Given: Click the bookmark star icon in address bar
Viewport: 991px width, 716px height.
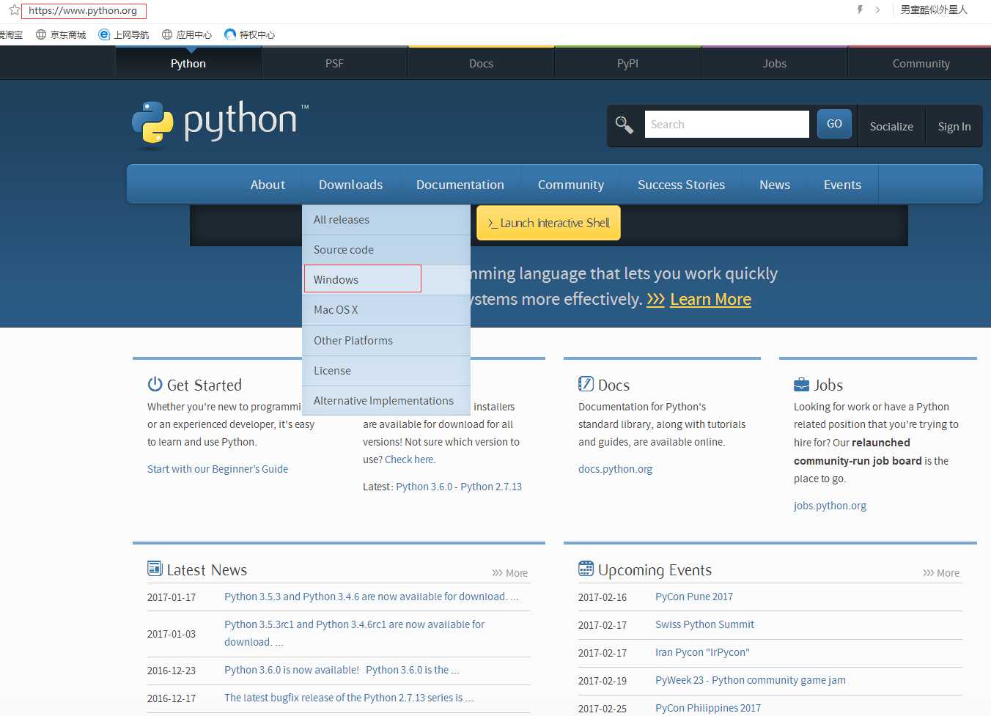Looking at the screenshot, I should coord(14,10).
